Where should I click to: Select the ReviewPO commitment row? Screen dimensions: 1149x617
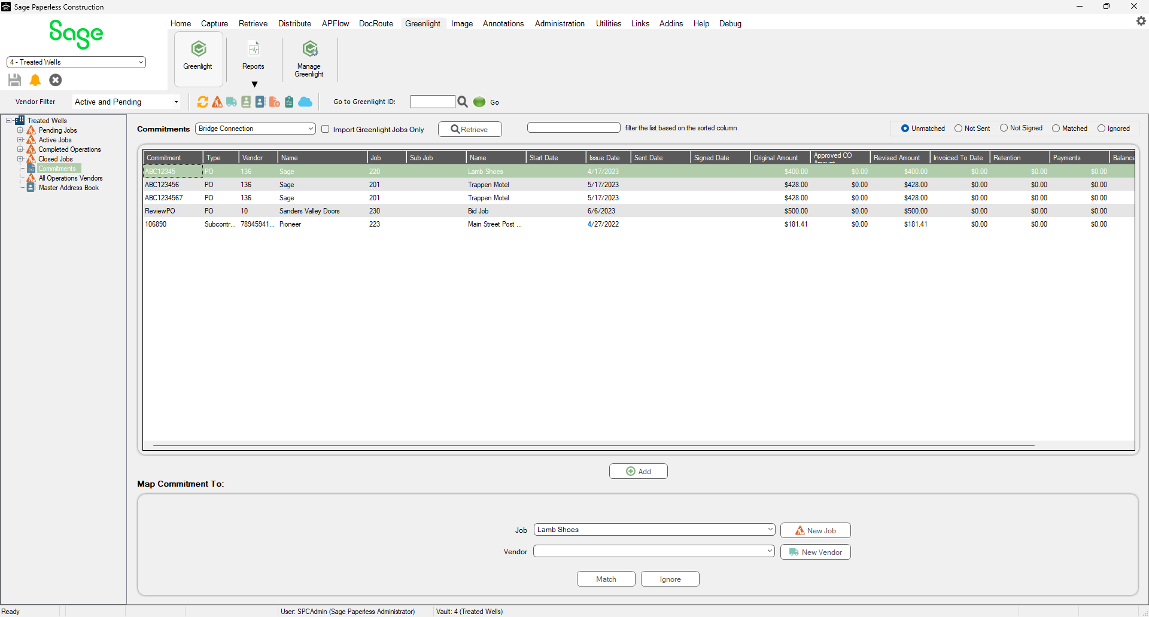639,211
